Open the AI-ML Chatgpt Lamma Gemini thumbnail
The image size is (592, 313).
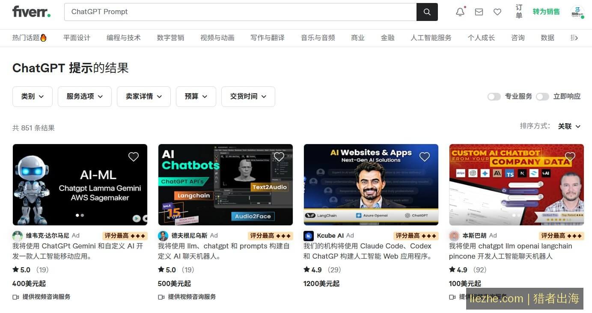[80, 185]
